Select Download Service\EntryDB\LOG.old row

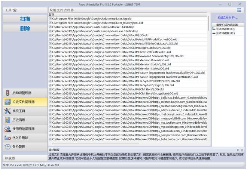(128, 56)
